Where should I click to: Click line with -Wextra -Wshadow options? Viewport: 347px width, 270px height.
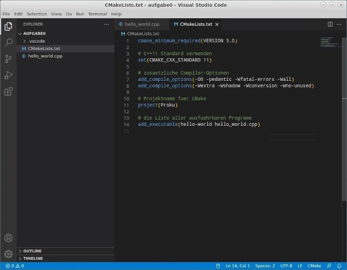point(226,86)
